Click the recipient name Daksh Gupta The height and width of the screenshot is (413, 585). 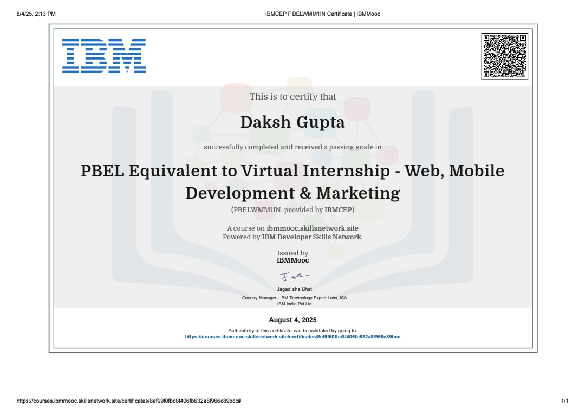(x=292, y=122)
